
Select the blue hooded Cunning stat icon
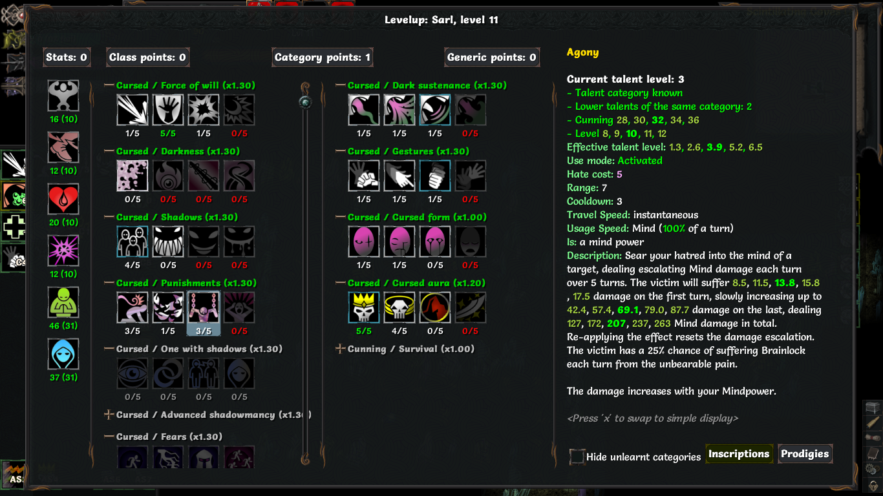(63, 355)
